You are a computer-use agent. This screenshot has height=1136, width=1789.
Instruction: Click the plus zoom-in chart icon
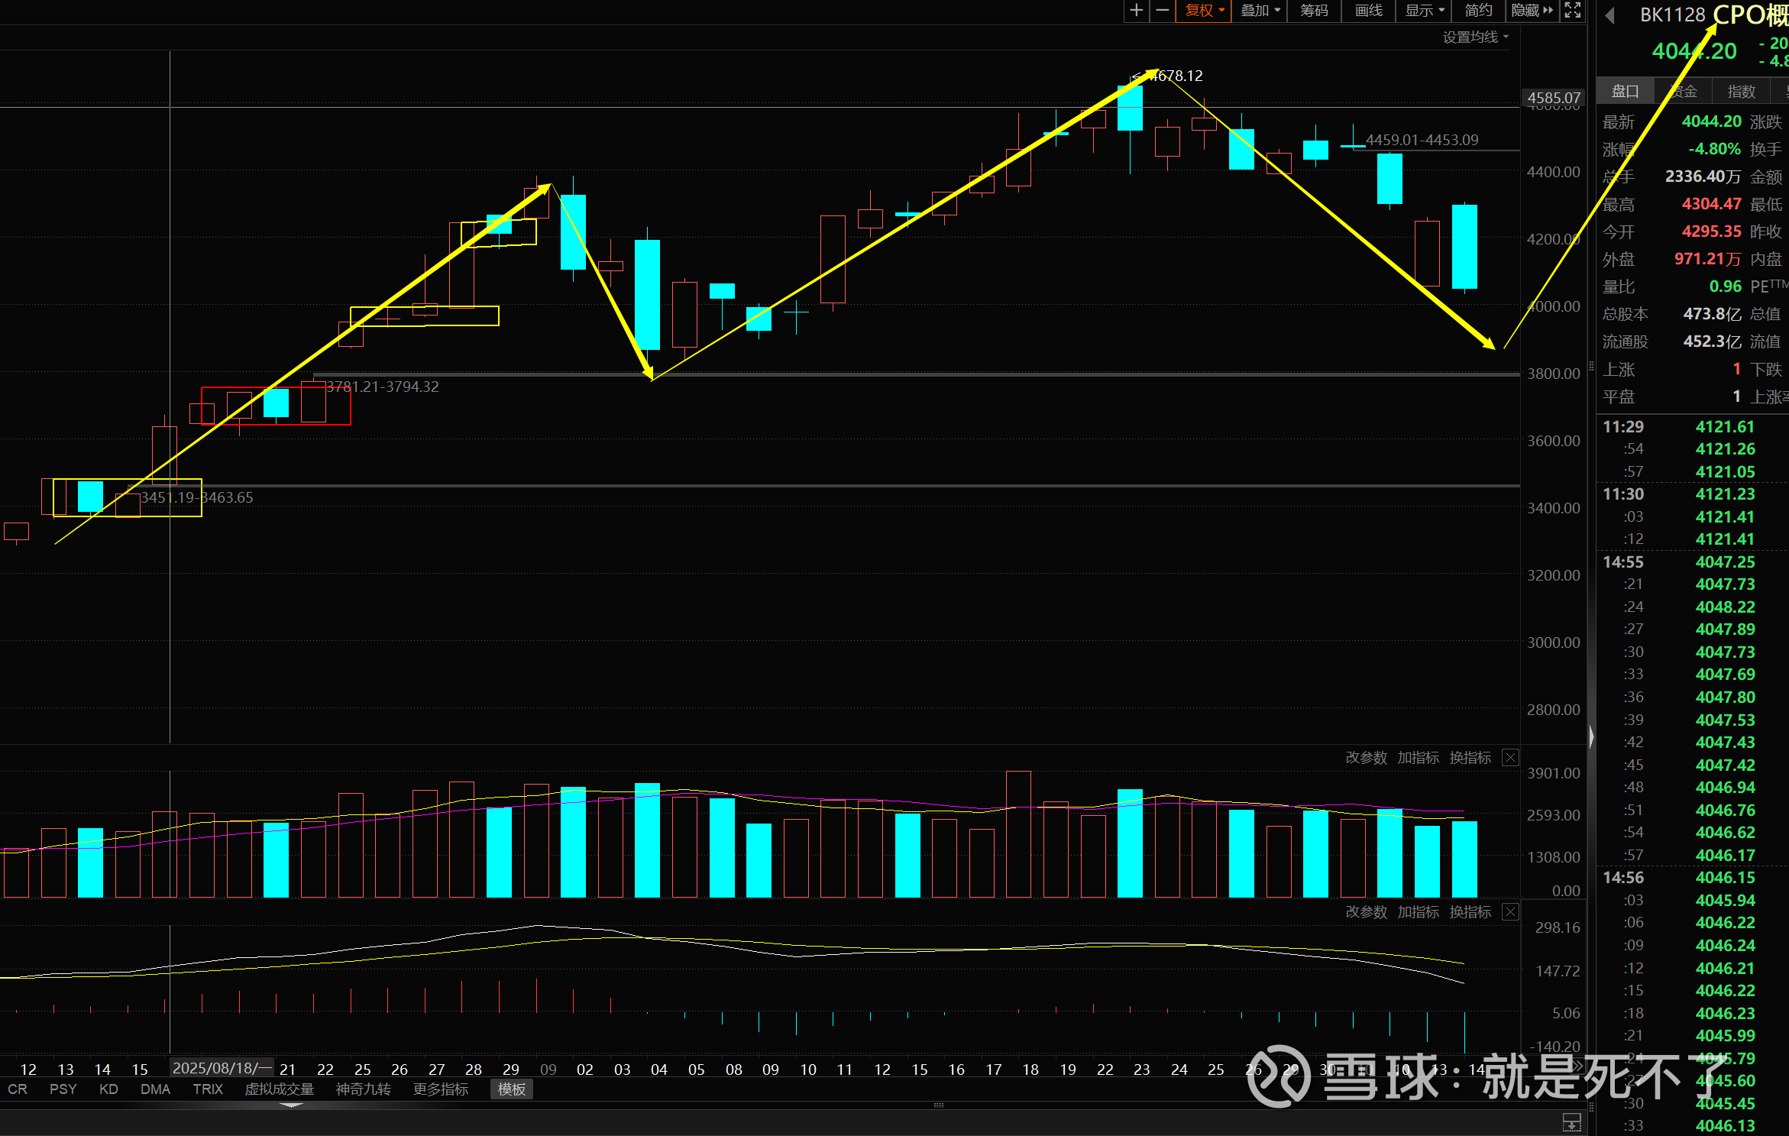click(x=1137, y=10)
